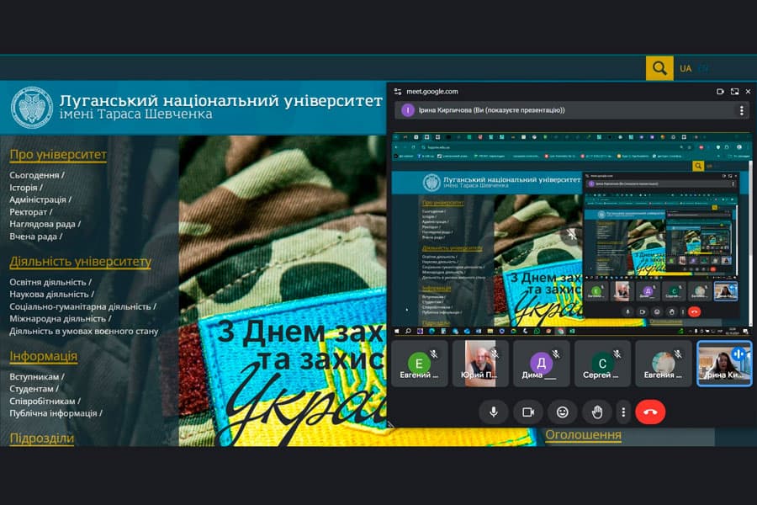
Task: Toggle the camera in the Meet controls
Action: click(528, 412)
